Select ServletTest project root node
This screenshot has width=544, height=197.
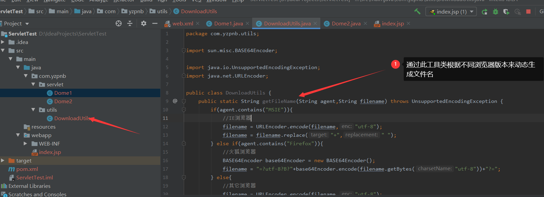click(22, 34)
